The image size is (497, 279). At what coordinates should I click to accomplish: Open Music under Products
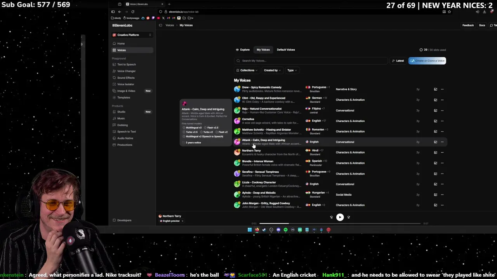pos(121,118)
